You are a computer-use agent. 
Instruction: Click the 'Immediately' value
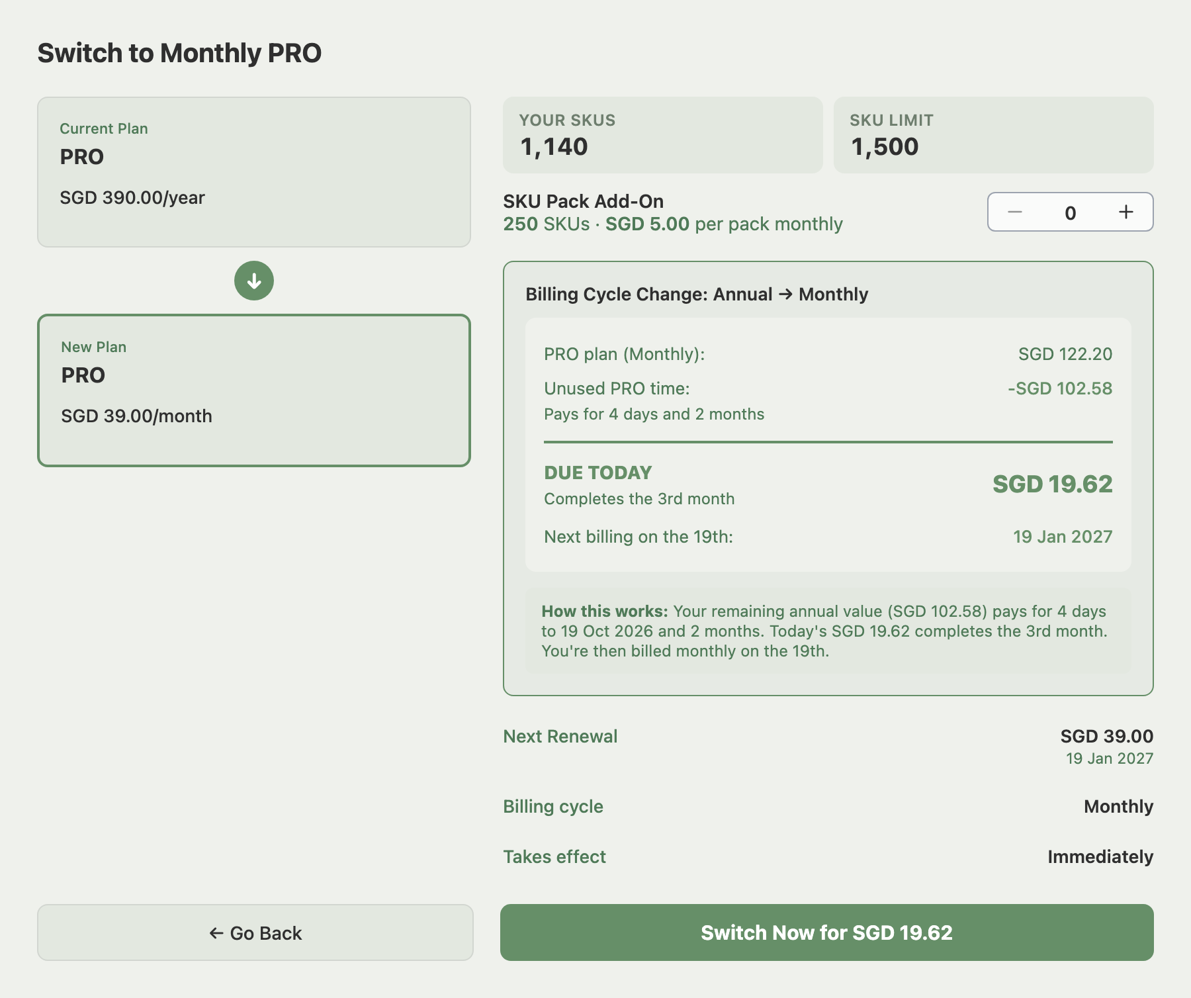pyautogui.click(x=1100, y=857)
